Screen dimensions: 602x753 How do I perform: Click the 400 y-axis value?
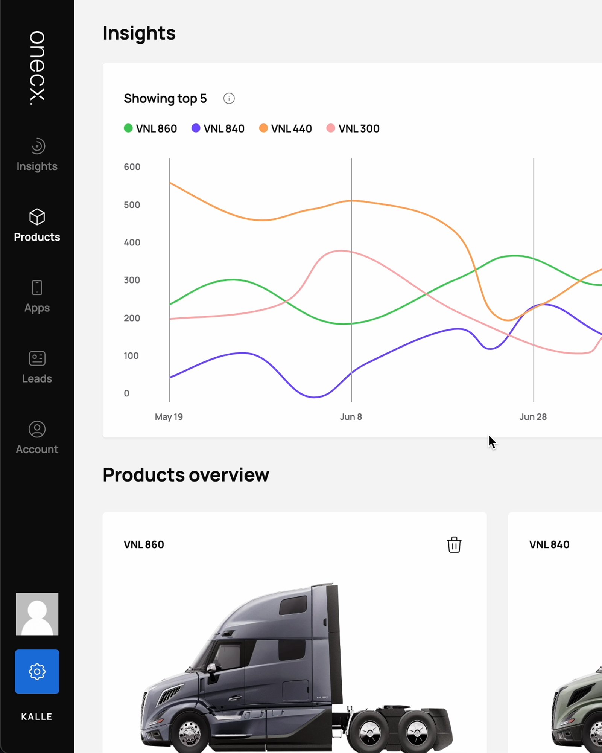132,242
